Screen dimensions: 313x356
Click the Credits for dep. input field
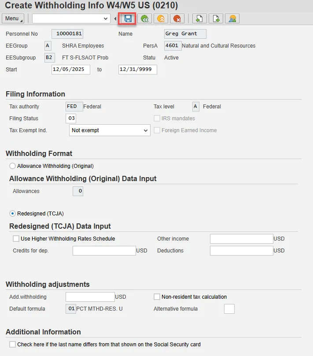pyautogui.click(x=104, y=251)
